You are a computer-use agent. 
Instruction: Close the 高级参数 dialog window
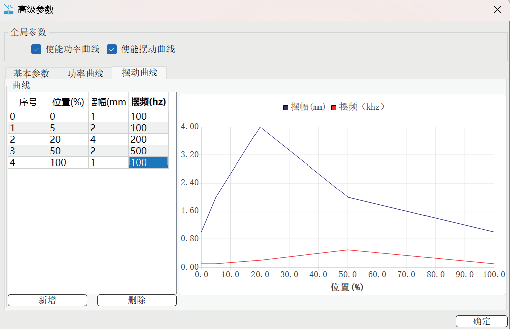[497, 10]
